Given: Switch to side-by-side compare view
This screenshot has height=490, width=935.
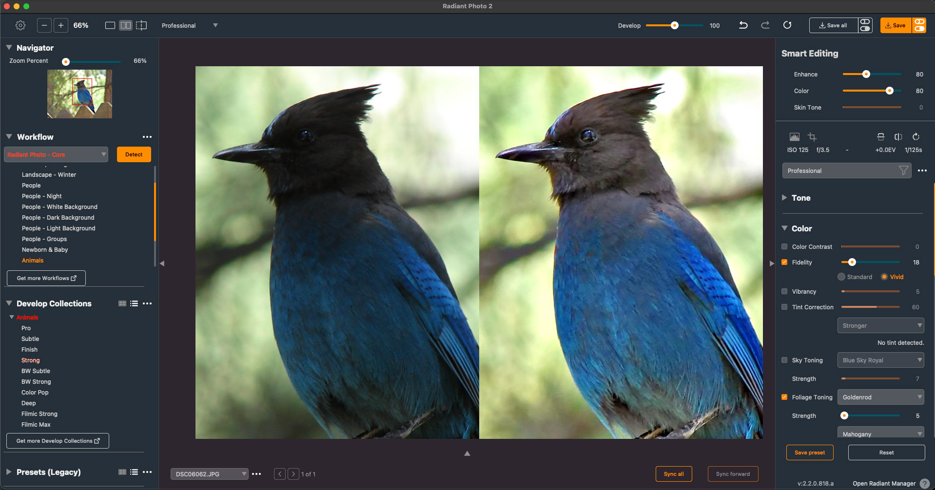Looking at the screenshot, I should click(x=126, y=25).
